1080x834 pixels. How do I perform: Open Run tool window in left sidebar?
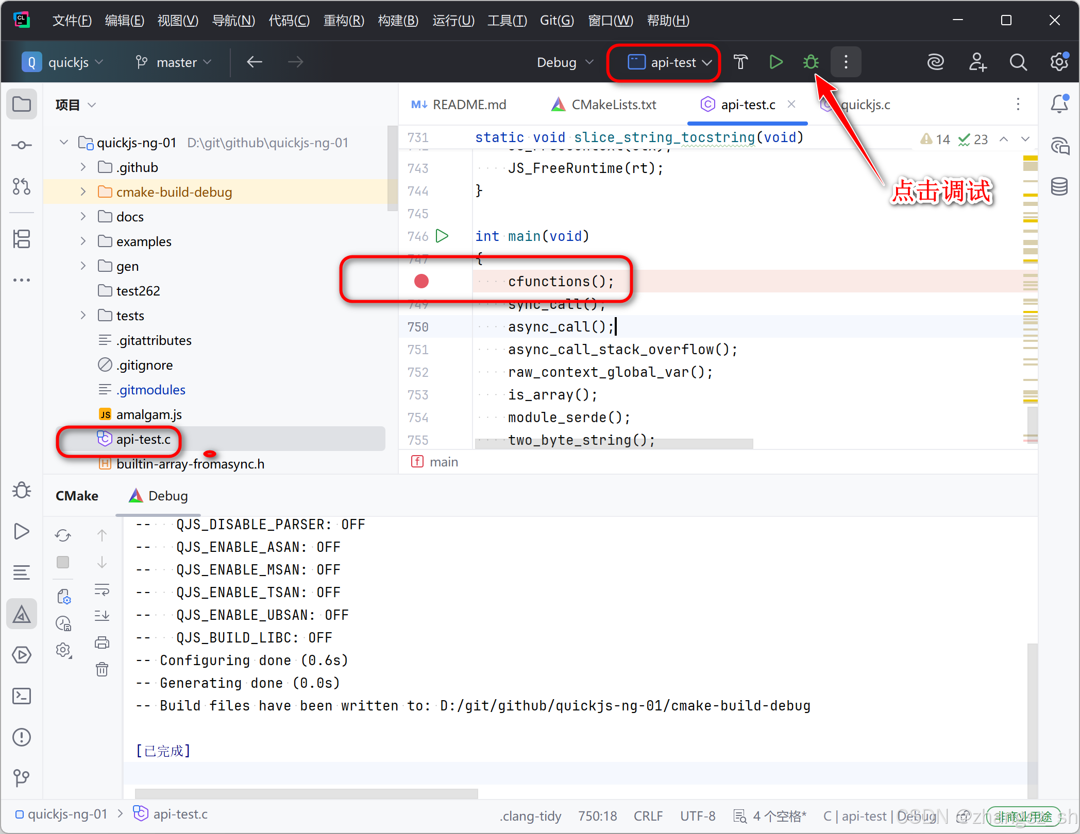click(x=22, y=531)
